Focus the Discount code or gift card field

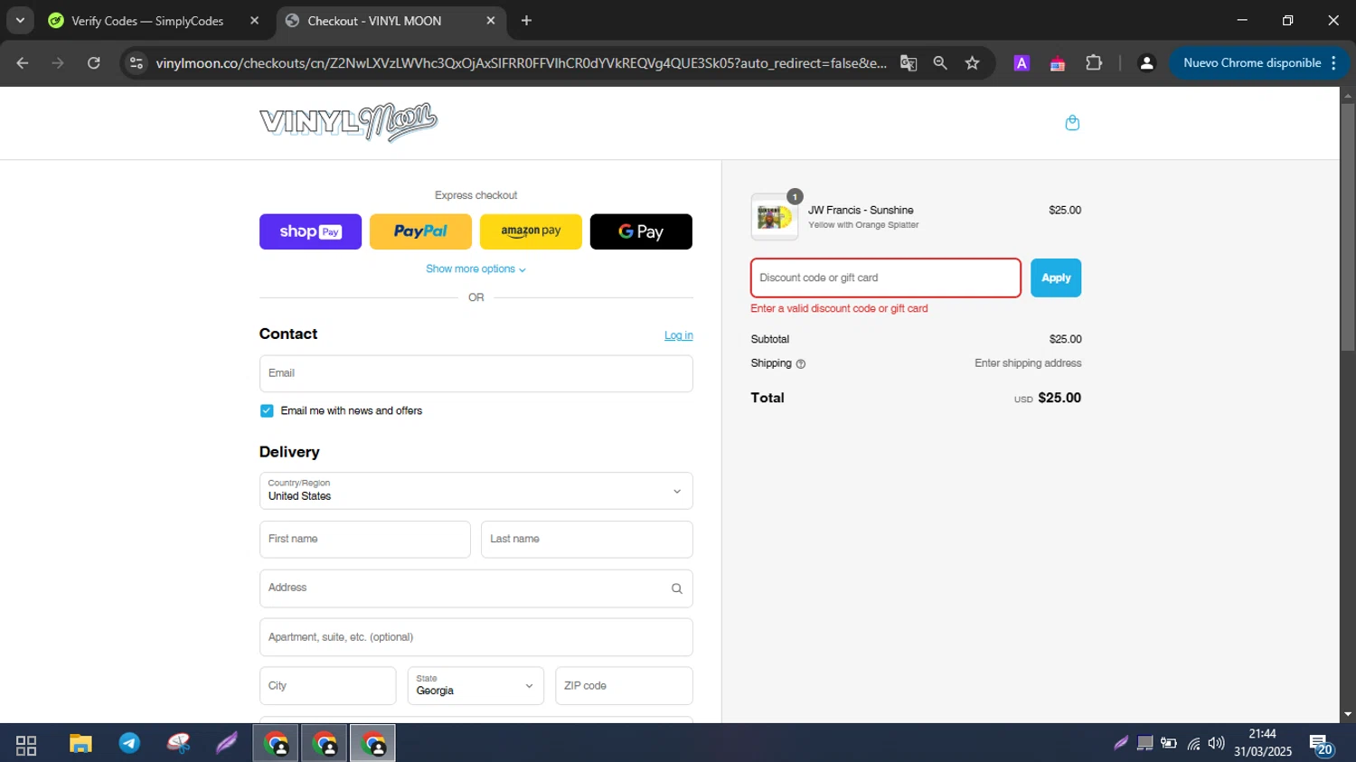886,278
